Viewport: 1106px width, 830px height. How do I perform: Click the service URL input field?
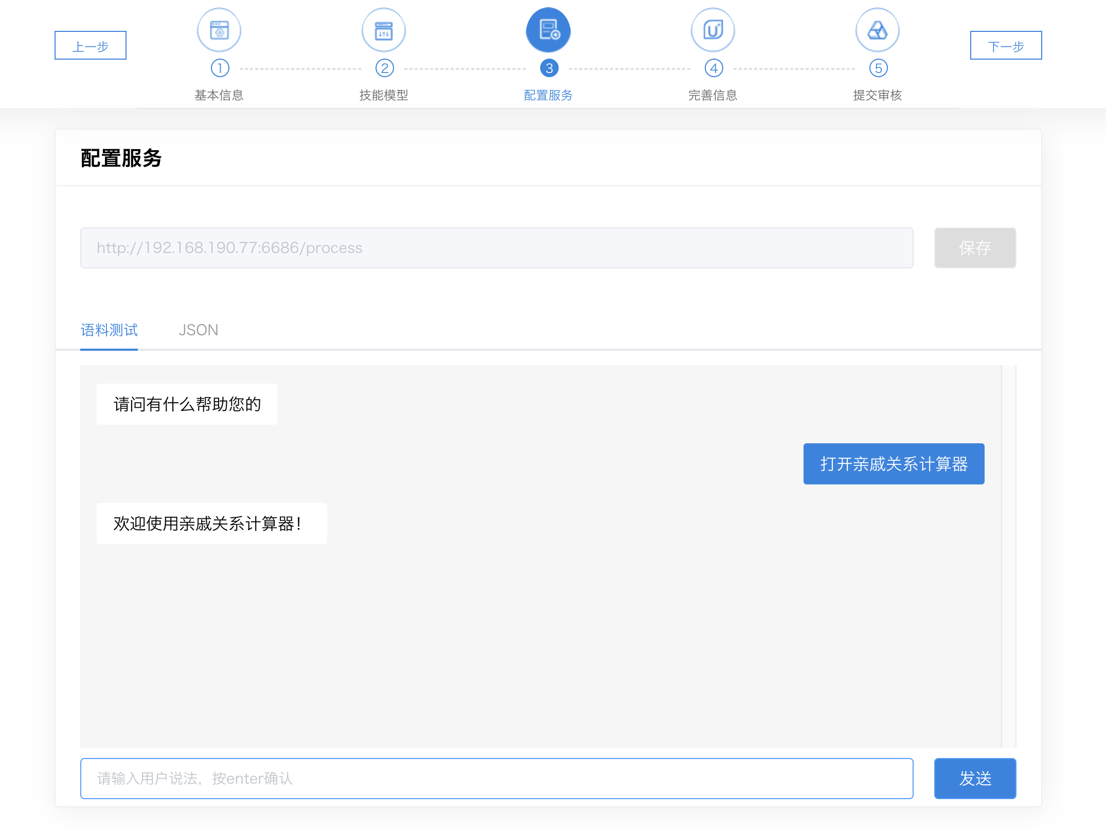pyautogui.click(x=496, y=248)
